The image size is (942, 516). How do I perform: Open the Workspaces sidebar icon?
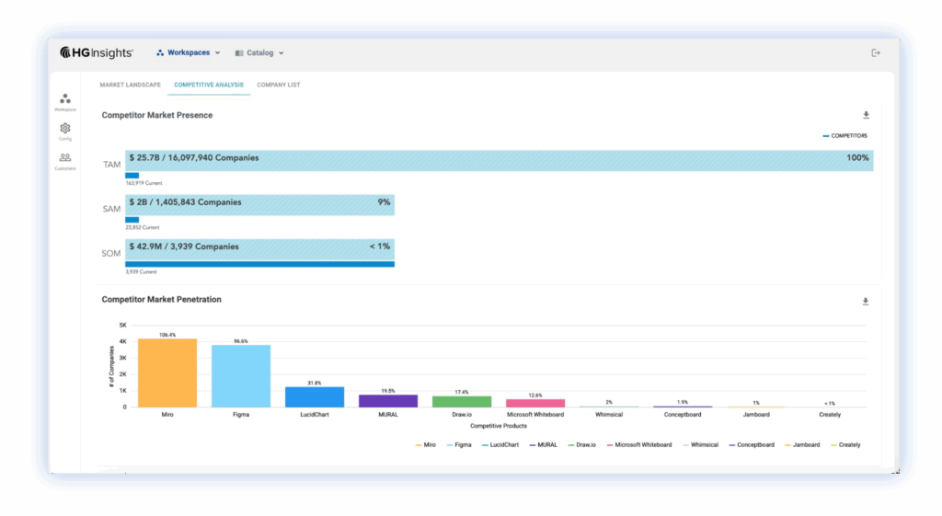65,100
